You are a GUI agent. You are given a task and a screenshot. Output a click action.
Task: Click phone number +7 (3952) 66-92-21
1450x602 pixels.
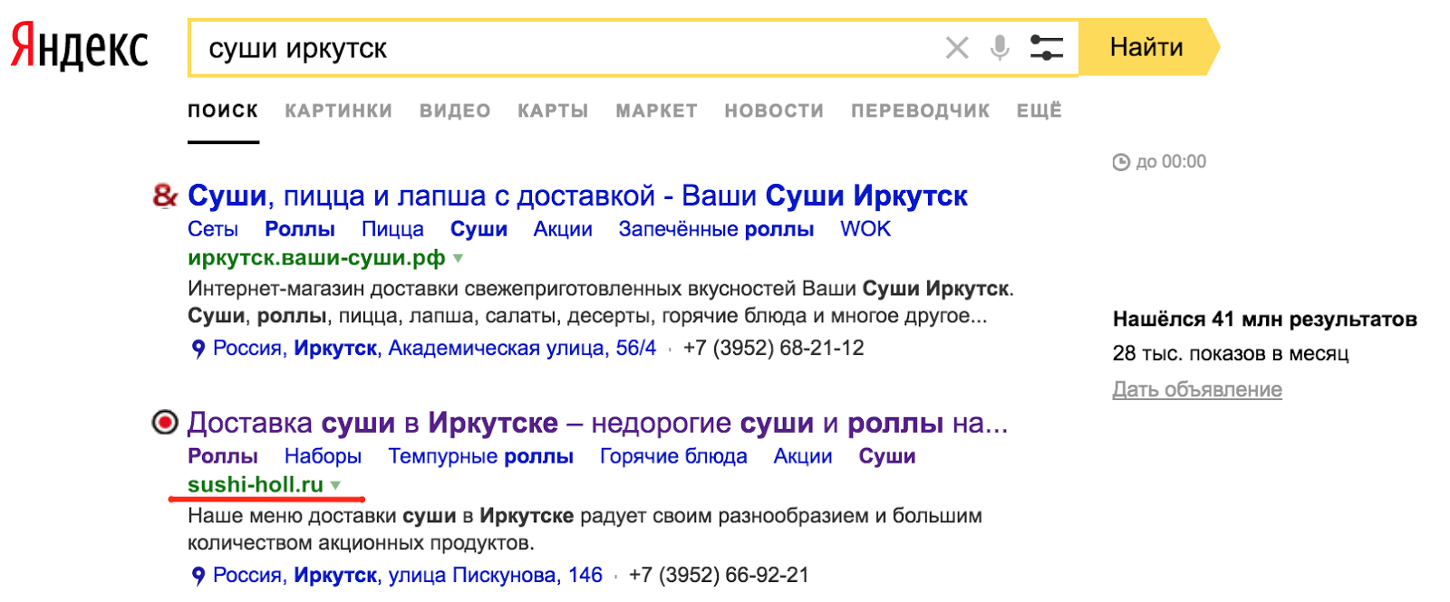720,576
